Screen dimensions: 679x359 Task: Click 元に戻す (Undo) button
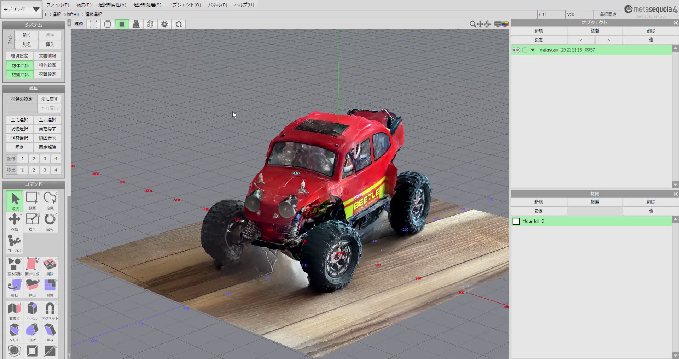pos(50,99)
